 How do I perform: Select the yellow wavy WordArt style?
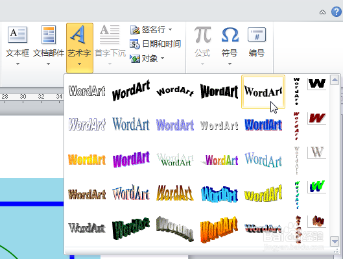(263, 193)
